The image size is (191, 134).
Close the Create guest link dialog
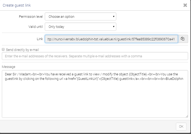(x=185, y=5)
